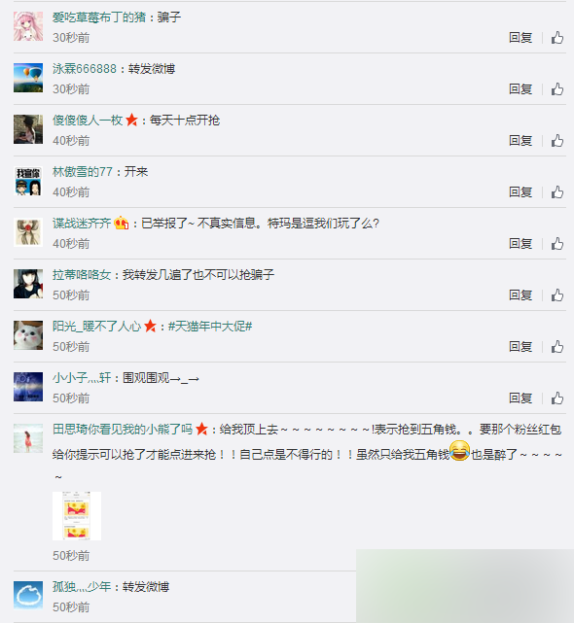View the attached image thumbnail in comment
This screenshot has height=623, width=574.
pyautogui.click(x=77, y=516)
